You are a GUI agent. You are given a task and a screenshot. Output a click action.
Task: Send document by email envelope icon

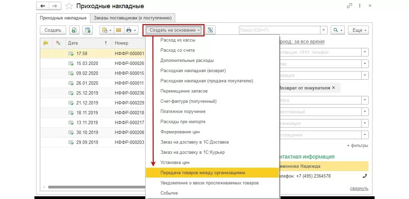click(x=119, y=30)
